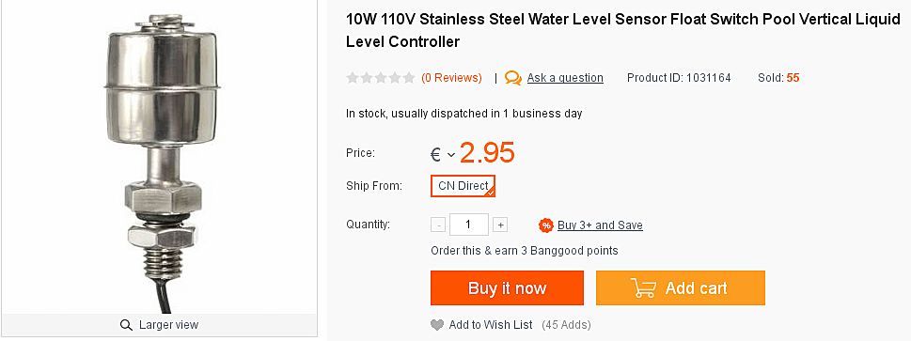Click the quantity input field
This screenshot has width=911, height=341.
[469, 225]
